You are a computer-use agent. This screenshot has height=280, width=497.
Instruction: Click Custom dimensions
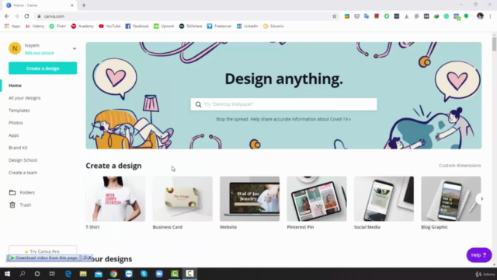(460, 166)
